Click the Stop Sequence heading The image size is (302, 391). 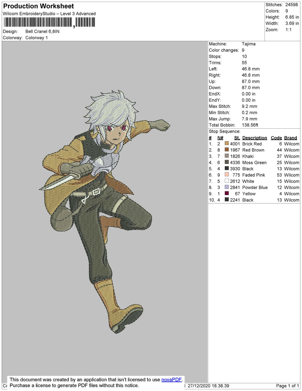tap(224, 132)
